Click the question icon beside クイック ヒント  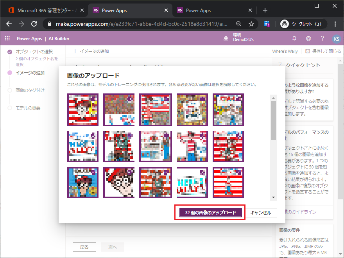click(280, 64)
